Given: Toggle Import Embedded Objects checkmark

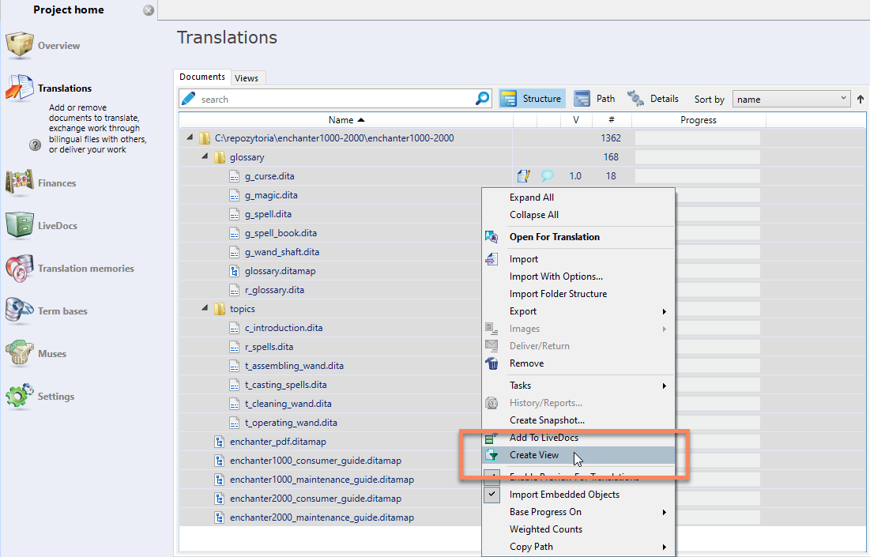Looking at the screenshot, I should [492, 495].
